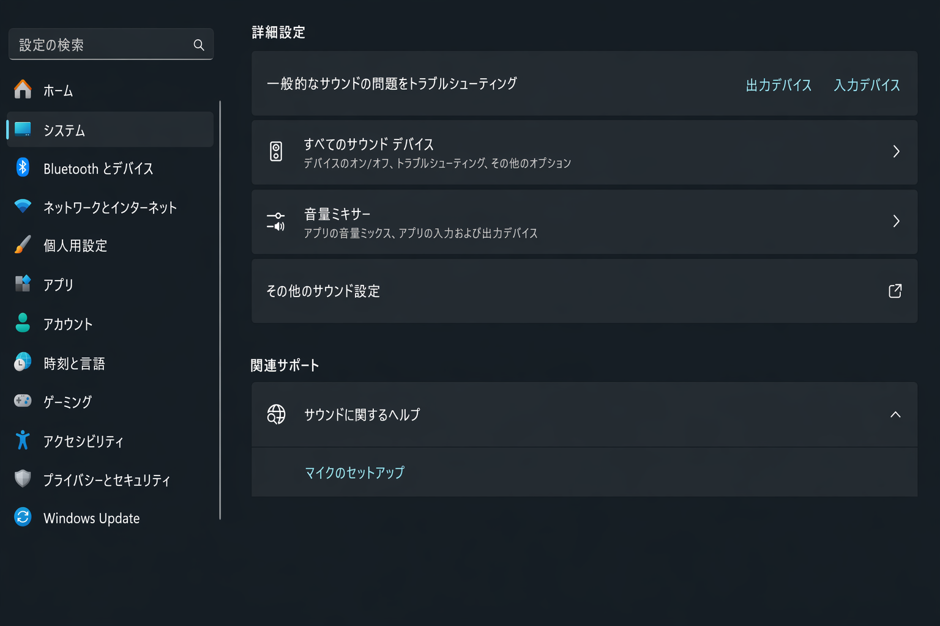The image size is (940, 626).
Task: Open 音量ミキサー via its right chevron
Action: 896,221
